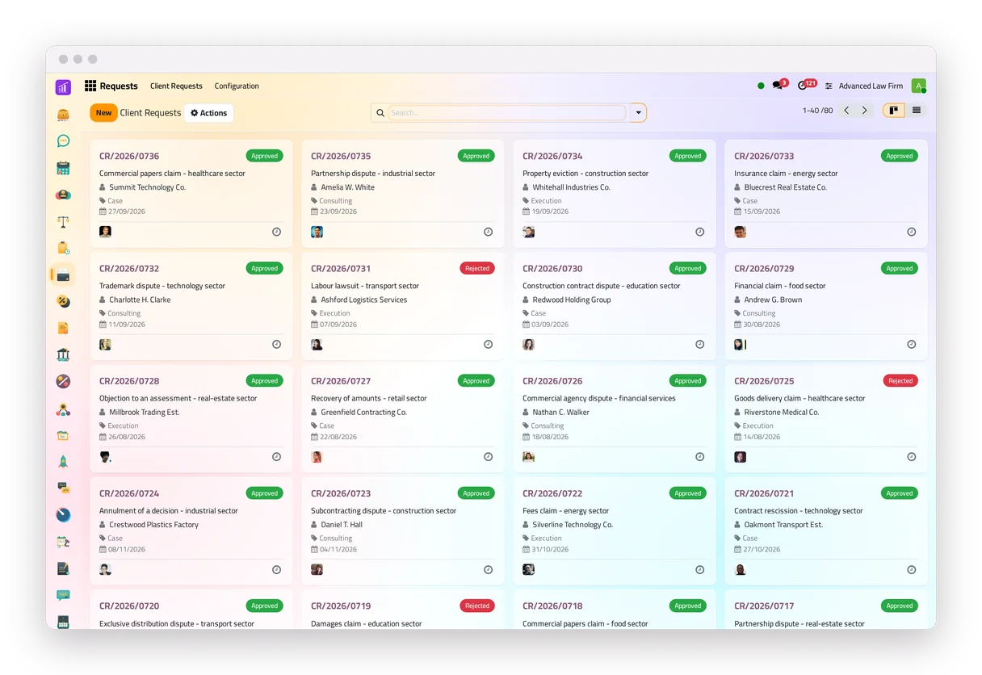Click the client name "Riverstone Medical Co."
The image size is (982, 675).
pos(781,412)
